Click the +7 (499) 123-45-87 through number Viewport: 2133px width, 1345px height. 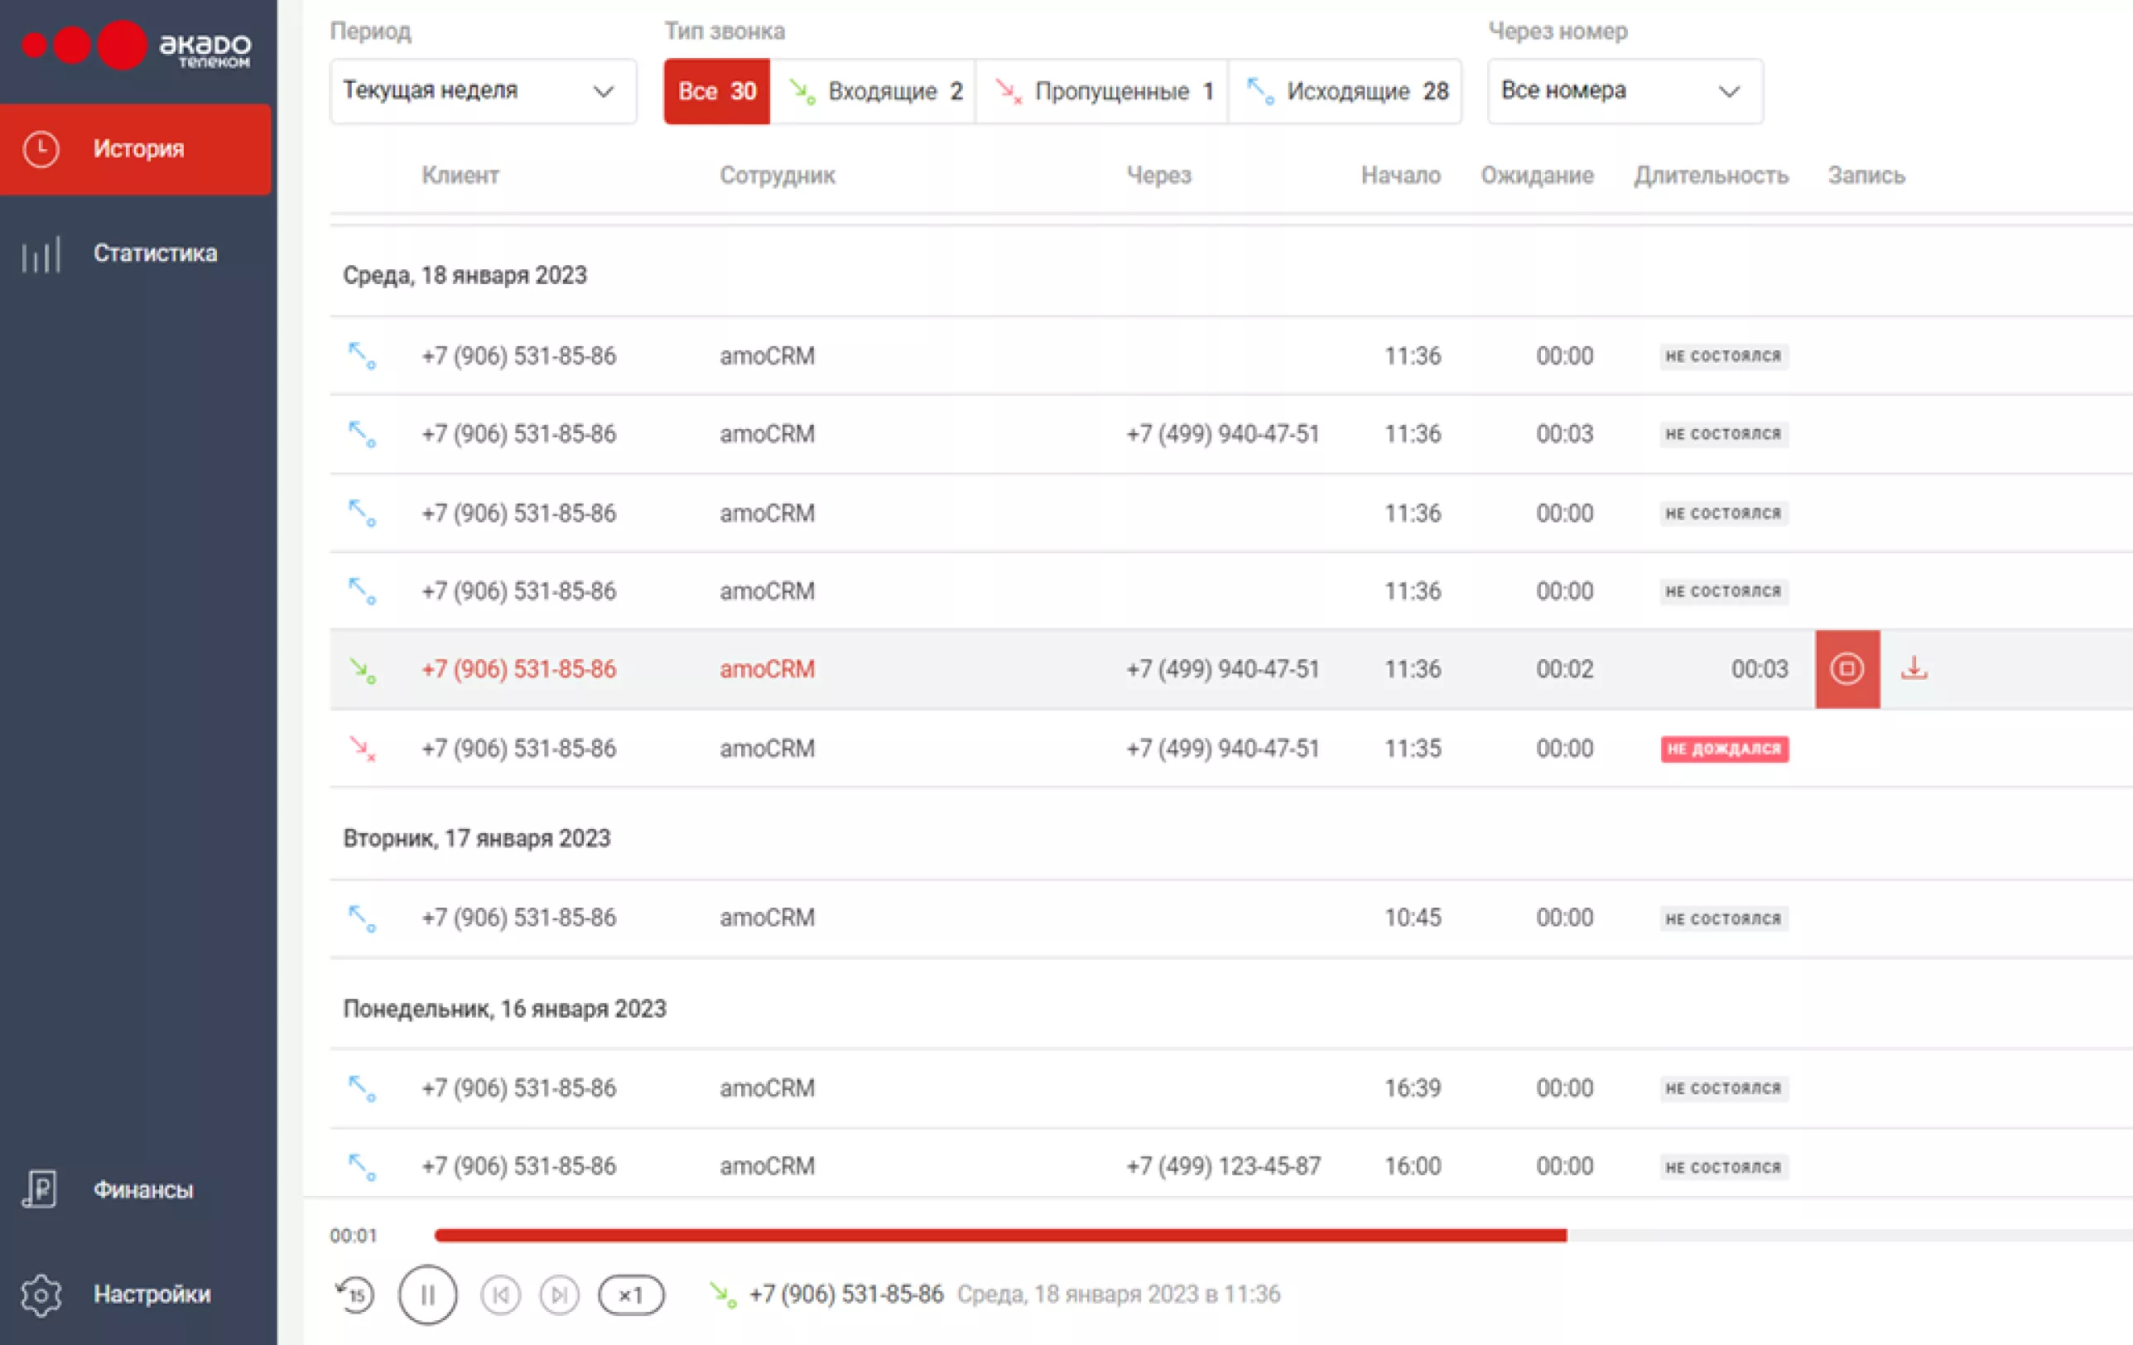pyautogui.click(x=1223, y=1166)
